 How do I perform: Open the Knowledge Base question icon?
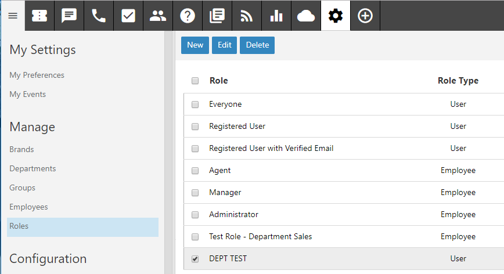click(x=188, y=16)
